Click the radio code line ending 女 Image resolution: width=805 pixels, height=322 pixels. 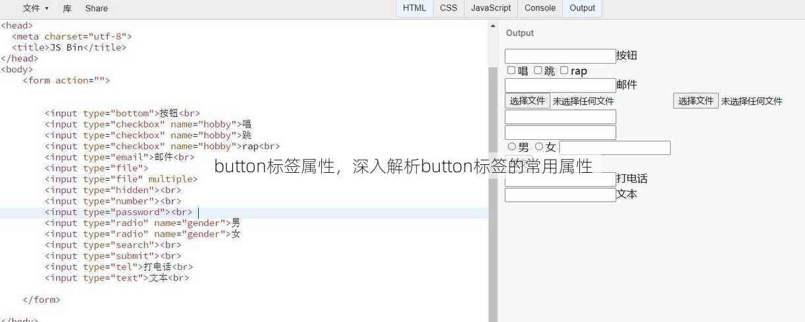tap(142, 234)
